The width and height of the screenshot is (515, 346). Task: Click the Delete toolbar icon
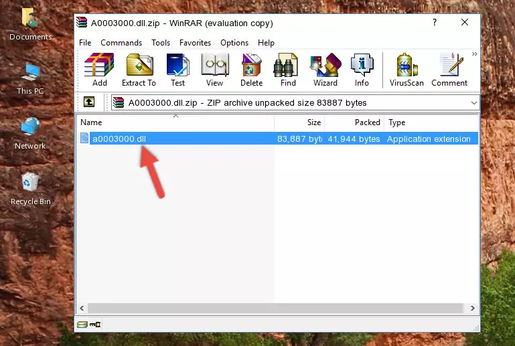(252, 70)
